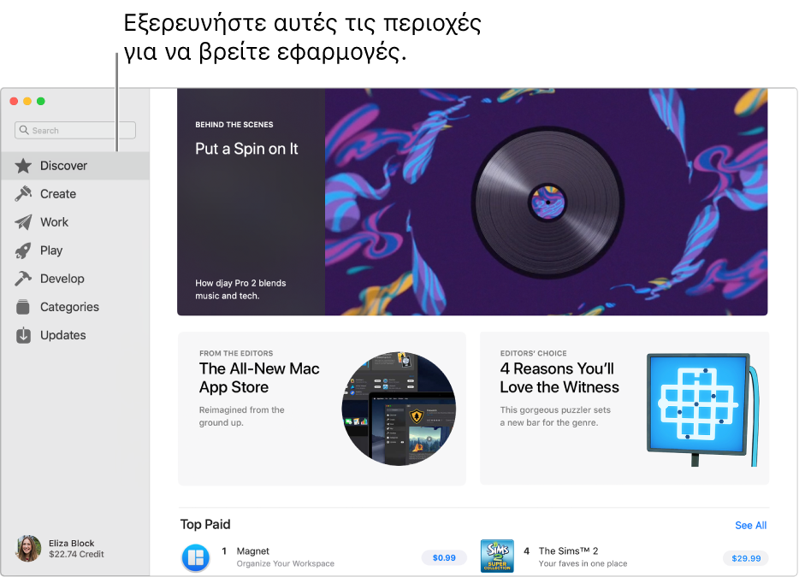The image size is (799, 577).
Task: Click the $22.74 Credit text
Action: [x=76, y=554]
